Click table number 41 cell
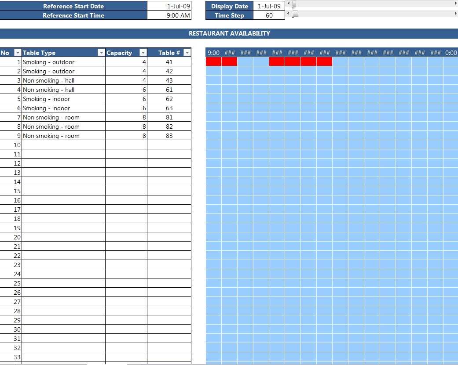458x365 pixels. pos(169,62)
